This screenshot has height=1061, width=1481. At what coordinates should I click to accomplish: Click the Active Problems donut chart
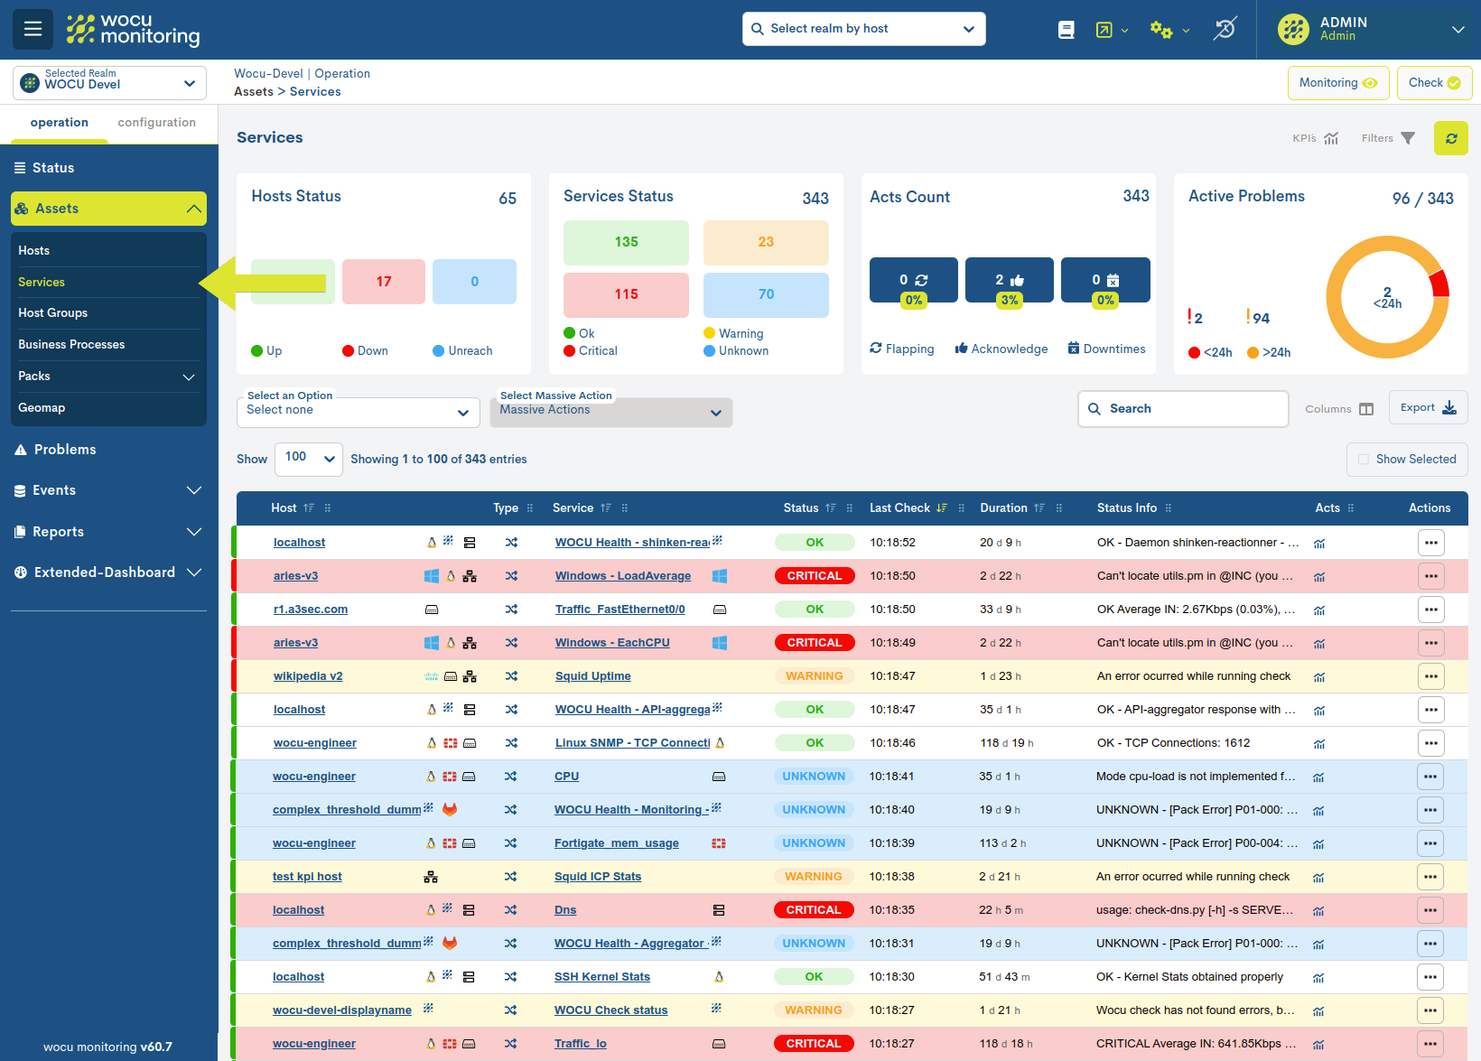1387,297
